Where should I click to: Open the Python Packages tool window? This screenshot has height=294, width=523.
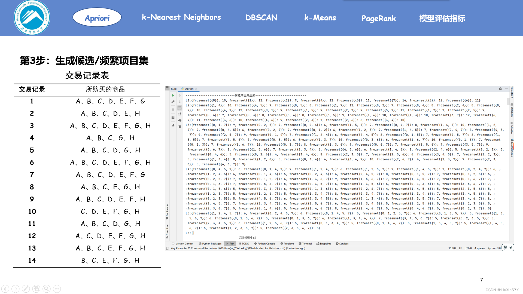pos(210,244)
